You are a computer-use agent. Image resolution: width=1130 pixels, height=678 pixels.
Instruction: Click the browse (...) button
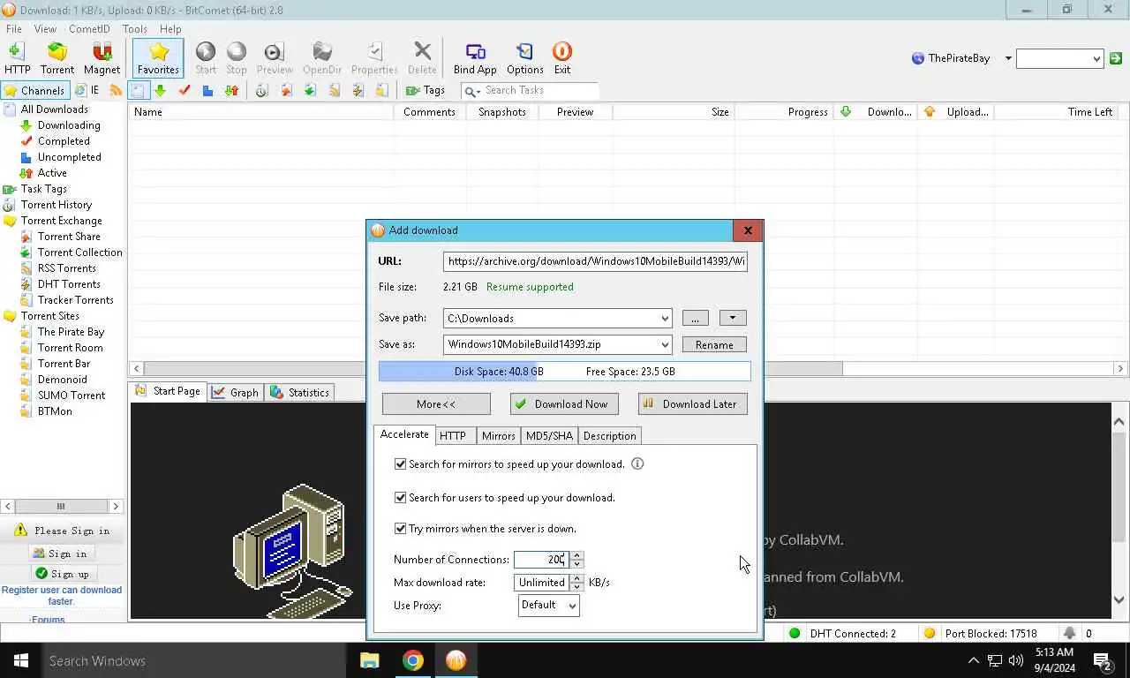(695, 318)
